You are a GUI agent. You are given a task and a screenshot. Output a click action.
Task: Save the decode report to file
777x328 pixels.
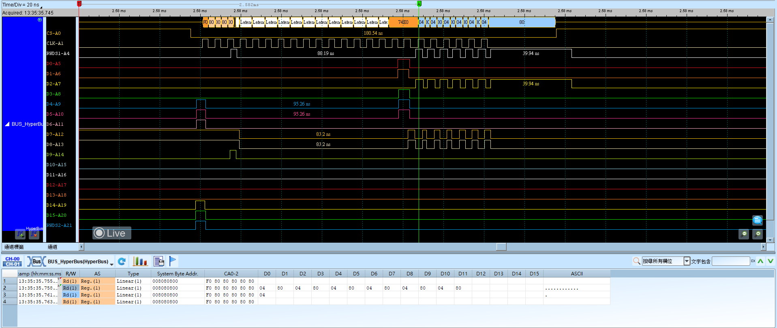[159, 261]
